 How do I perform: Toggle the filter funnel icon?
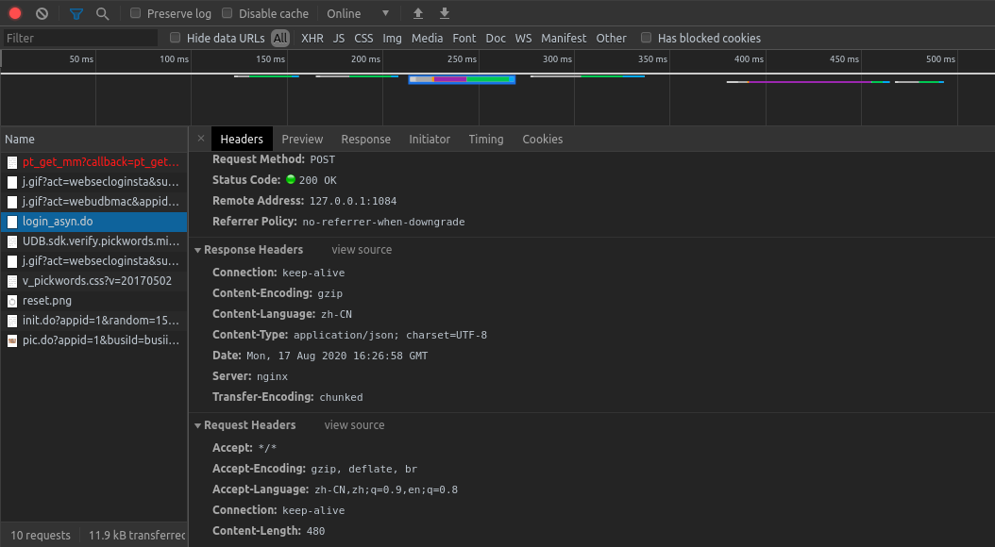76,13
